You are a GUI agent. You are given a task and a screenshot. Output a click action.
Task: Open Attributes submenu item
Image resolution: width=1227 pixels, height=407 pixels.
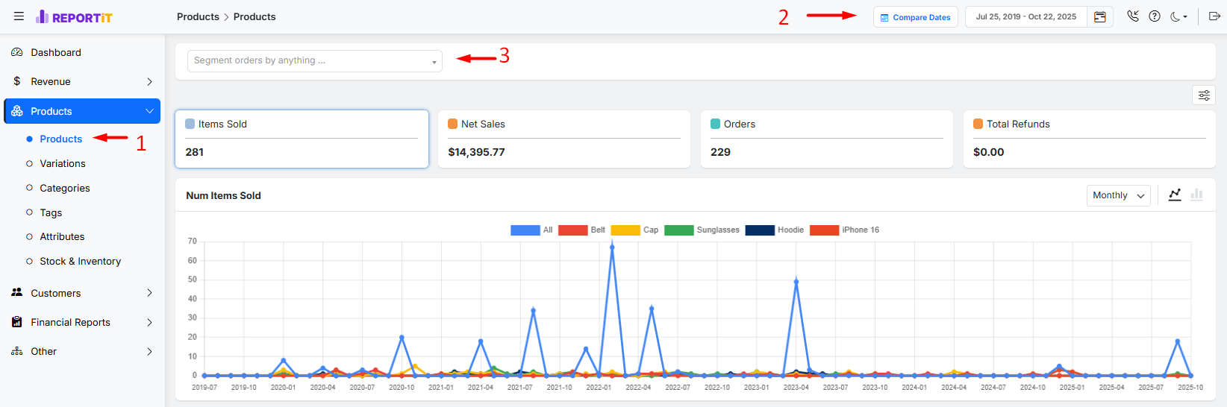click(x=62, y=236)
